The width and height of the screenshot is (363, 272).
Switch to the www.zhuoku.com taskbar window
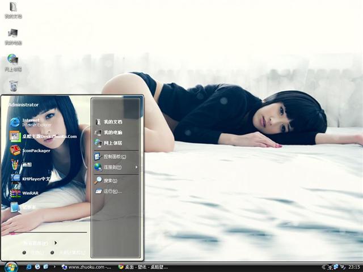point(86,266)
